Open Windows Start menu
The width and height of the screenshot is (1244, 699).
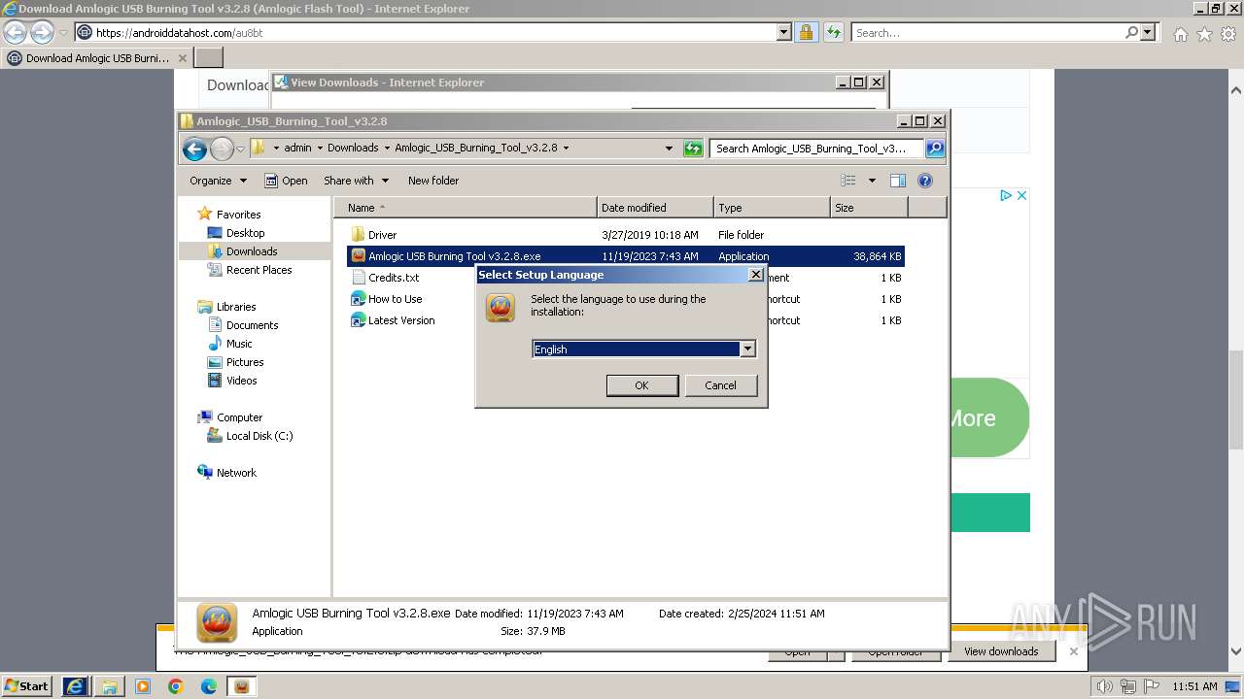27,685
